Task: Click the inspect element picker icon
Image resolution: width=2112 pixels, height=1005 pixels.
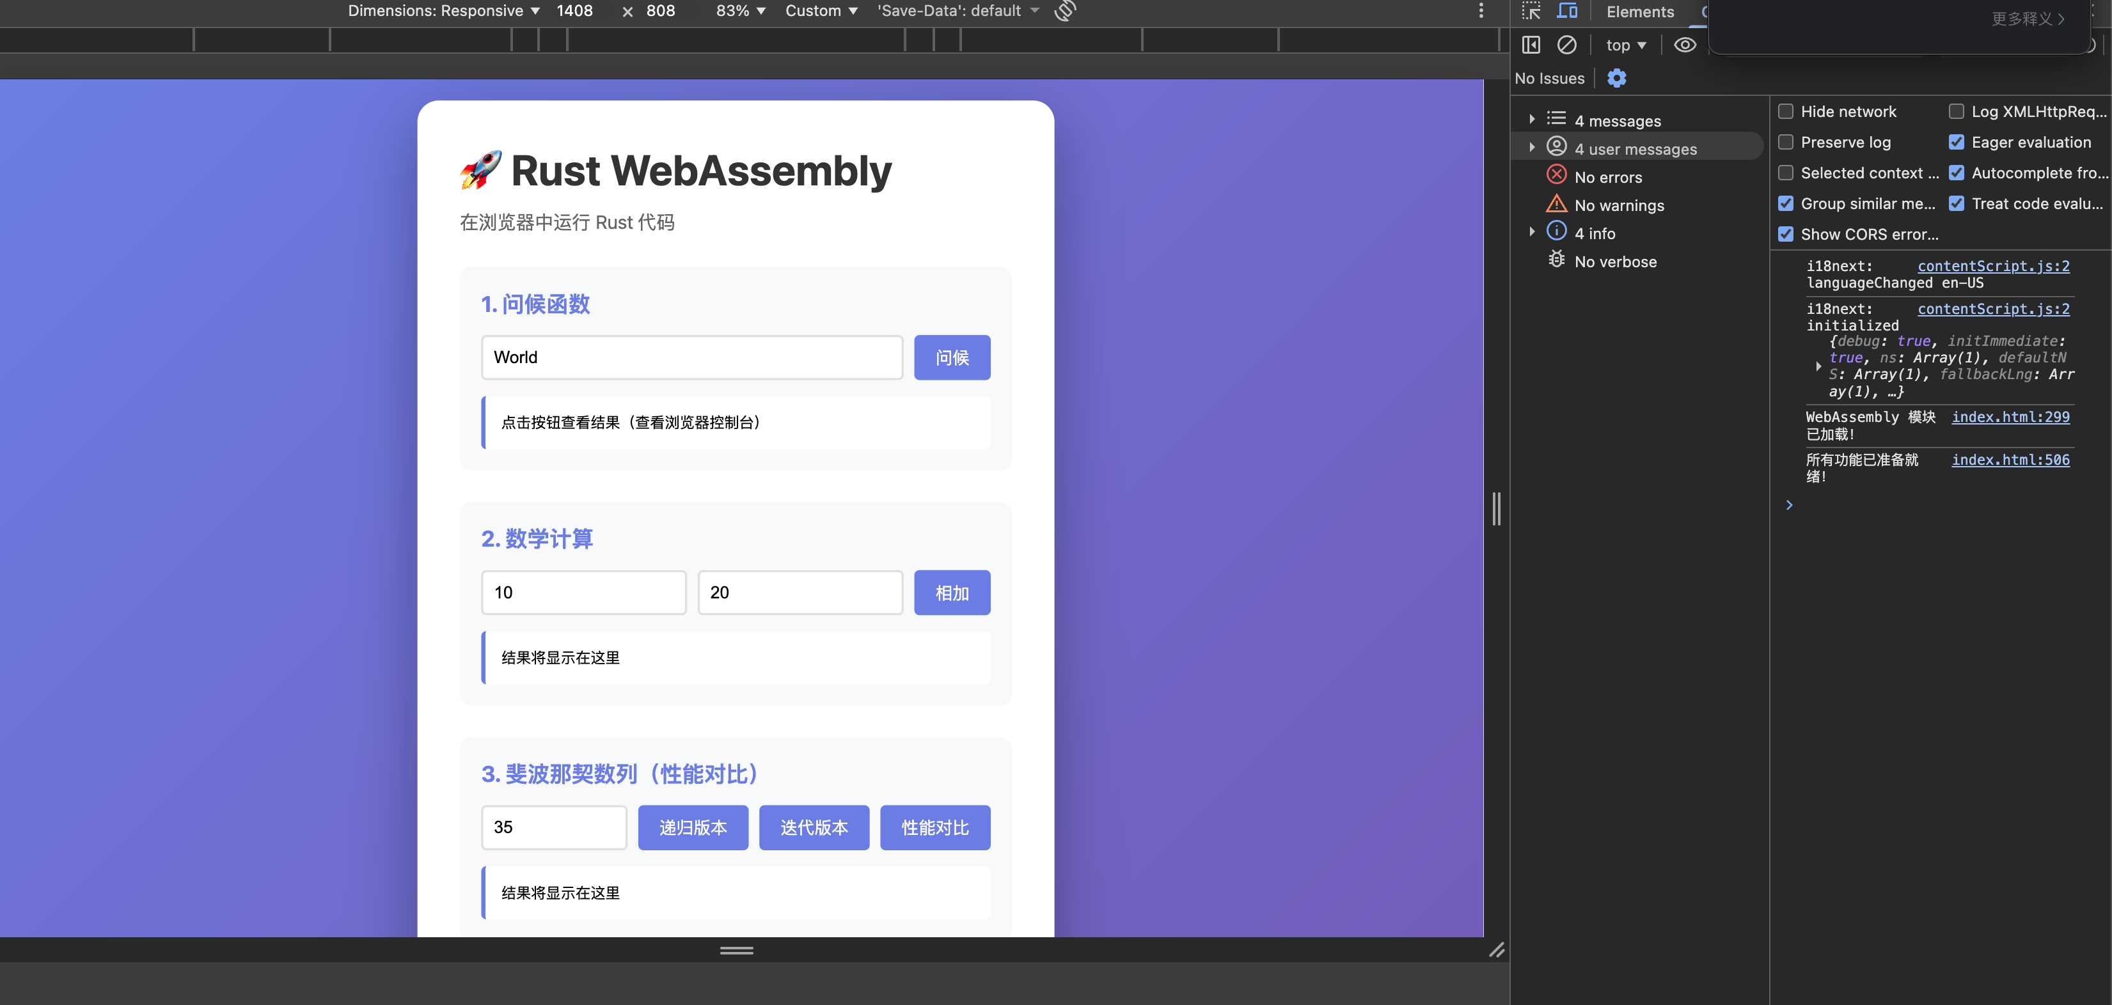Action: 1531,12
